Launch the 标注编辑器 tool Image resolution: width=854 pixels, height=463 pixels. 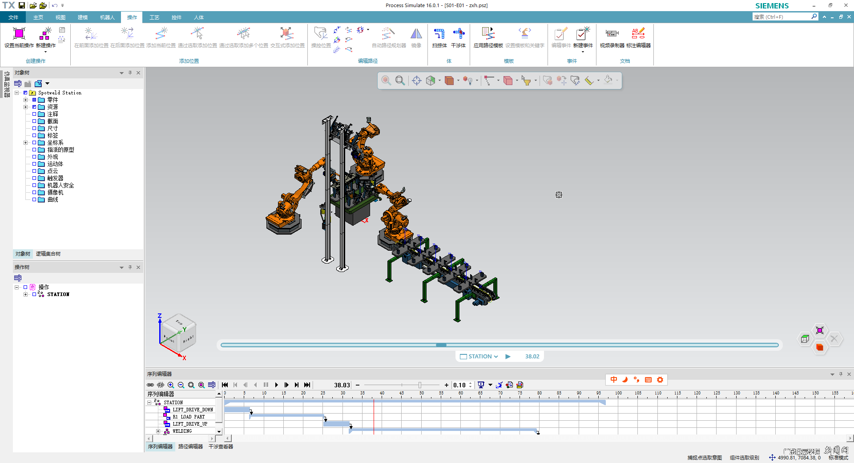coord(638,34)
